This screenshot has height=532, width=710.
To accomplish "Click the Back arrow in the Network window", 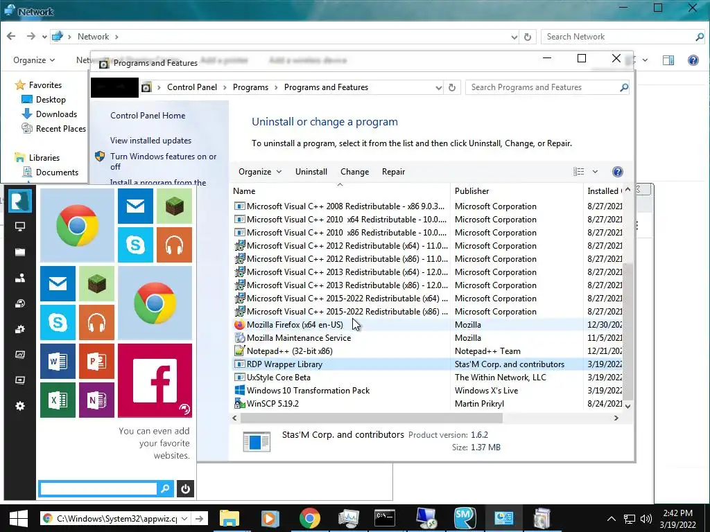I will (11, 36).
